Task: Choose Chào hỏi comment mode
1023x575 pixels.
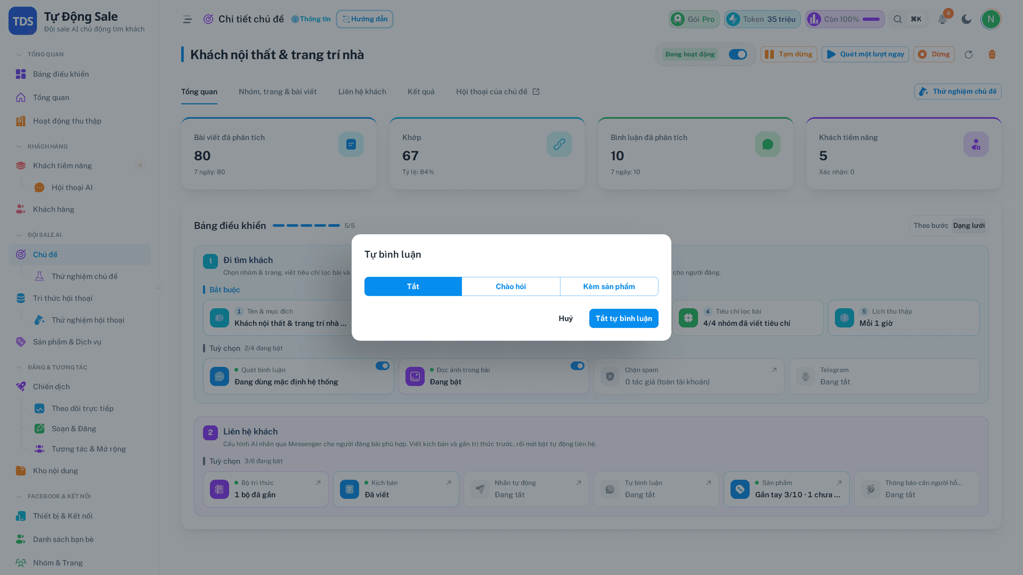Action: pos(511,286)
